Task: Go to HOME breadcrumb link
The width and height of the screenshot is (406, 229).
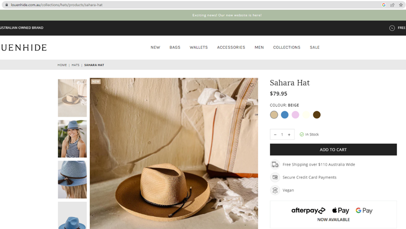Action: pos(62,65)
